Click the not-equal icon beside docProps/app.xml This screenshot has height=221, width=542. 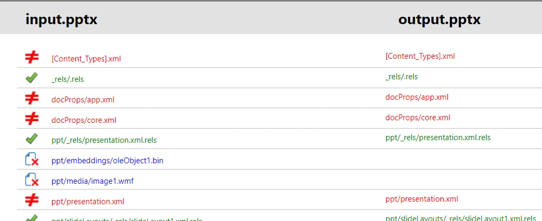[32, 99]
